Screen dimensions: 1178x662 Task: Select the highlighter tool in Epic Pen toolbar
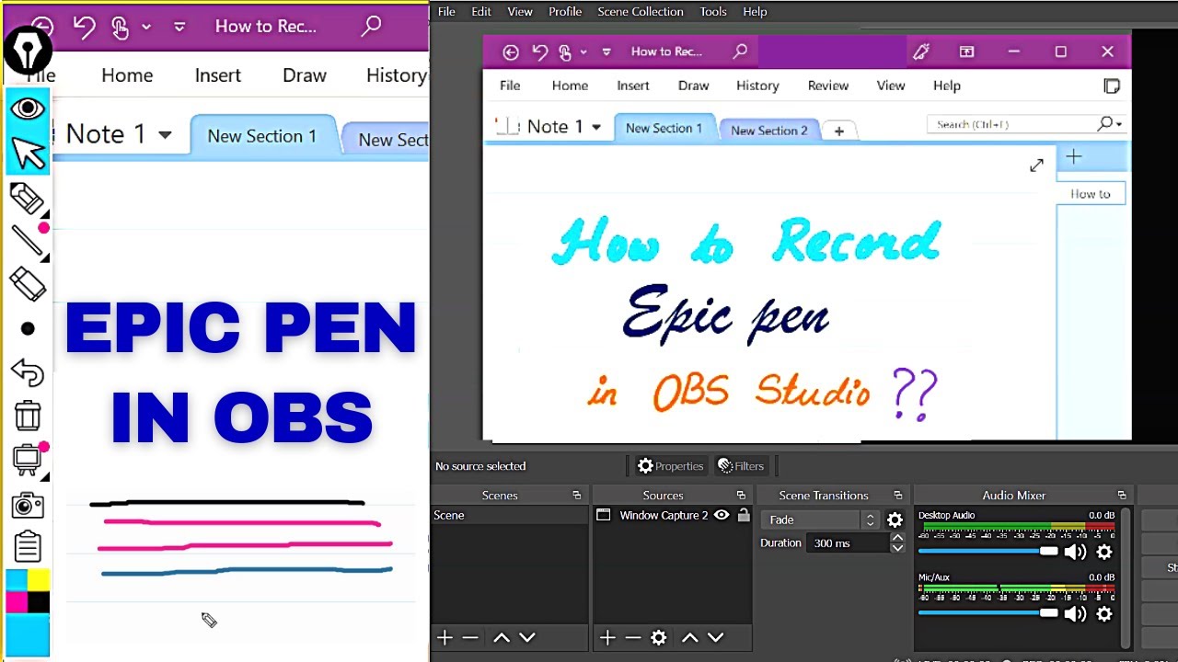click(28, 198)
